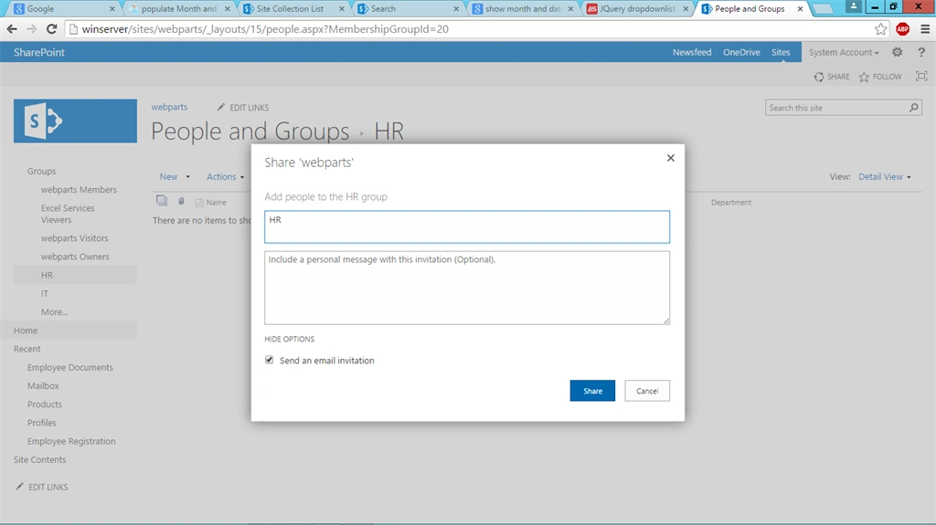The width and height of the screenshot is (936, 525).
Task: Open the settings gear menu
Action: tap(898, 53)
